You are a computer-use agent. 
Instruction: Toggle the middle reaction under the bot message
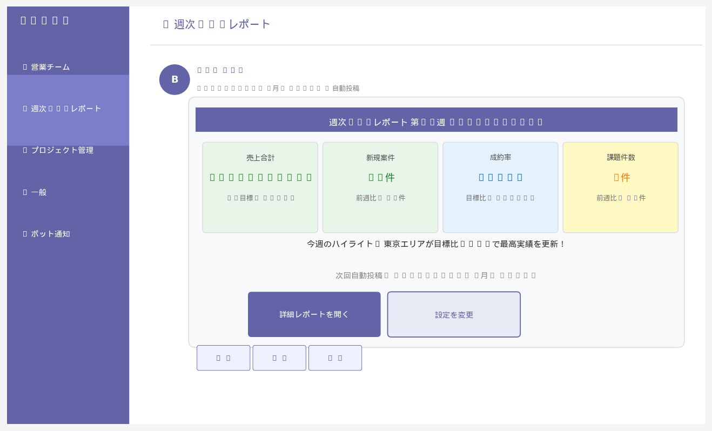(x=279, y=358)
